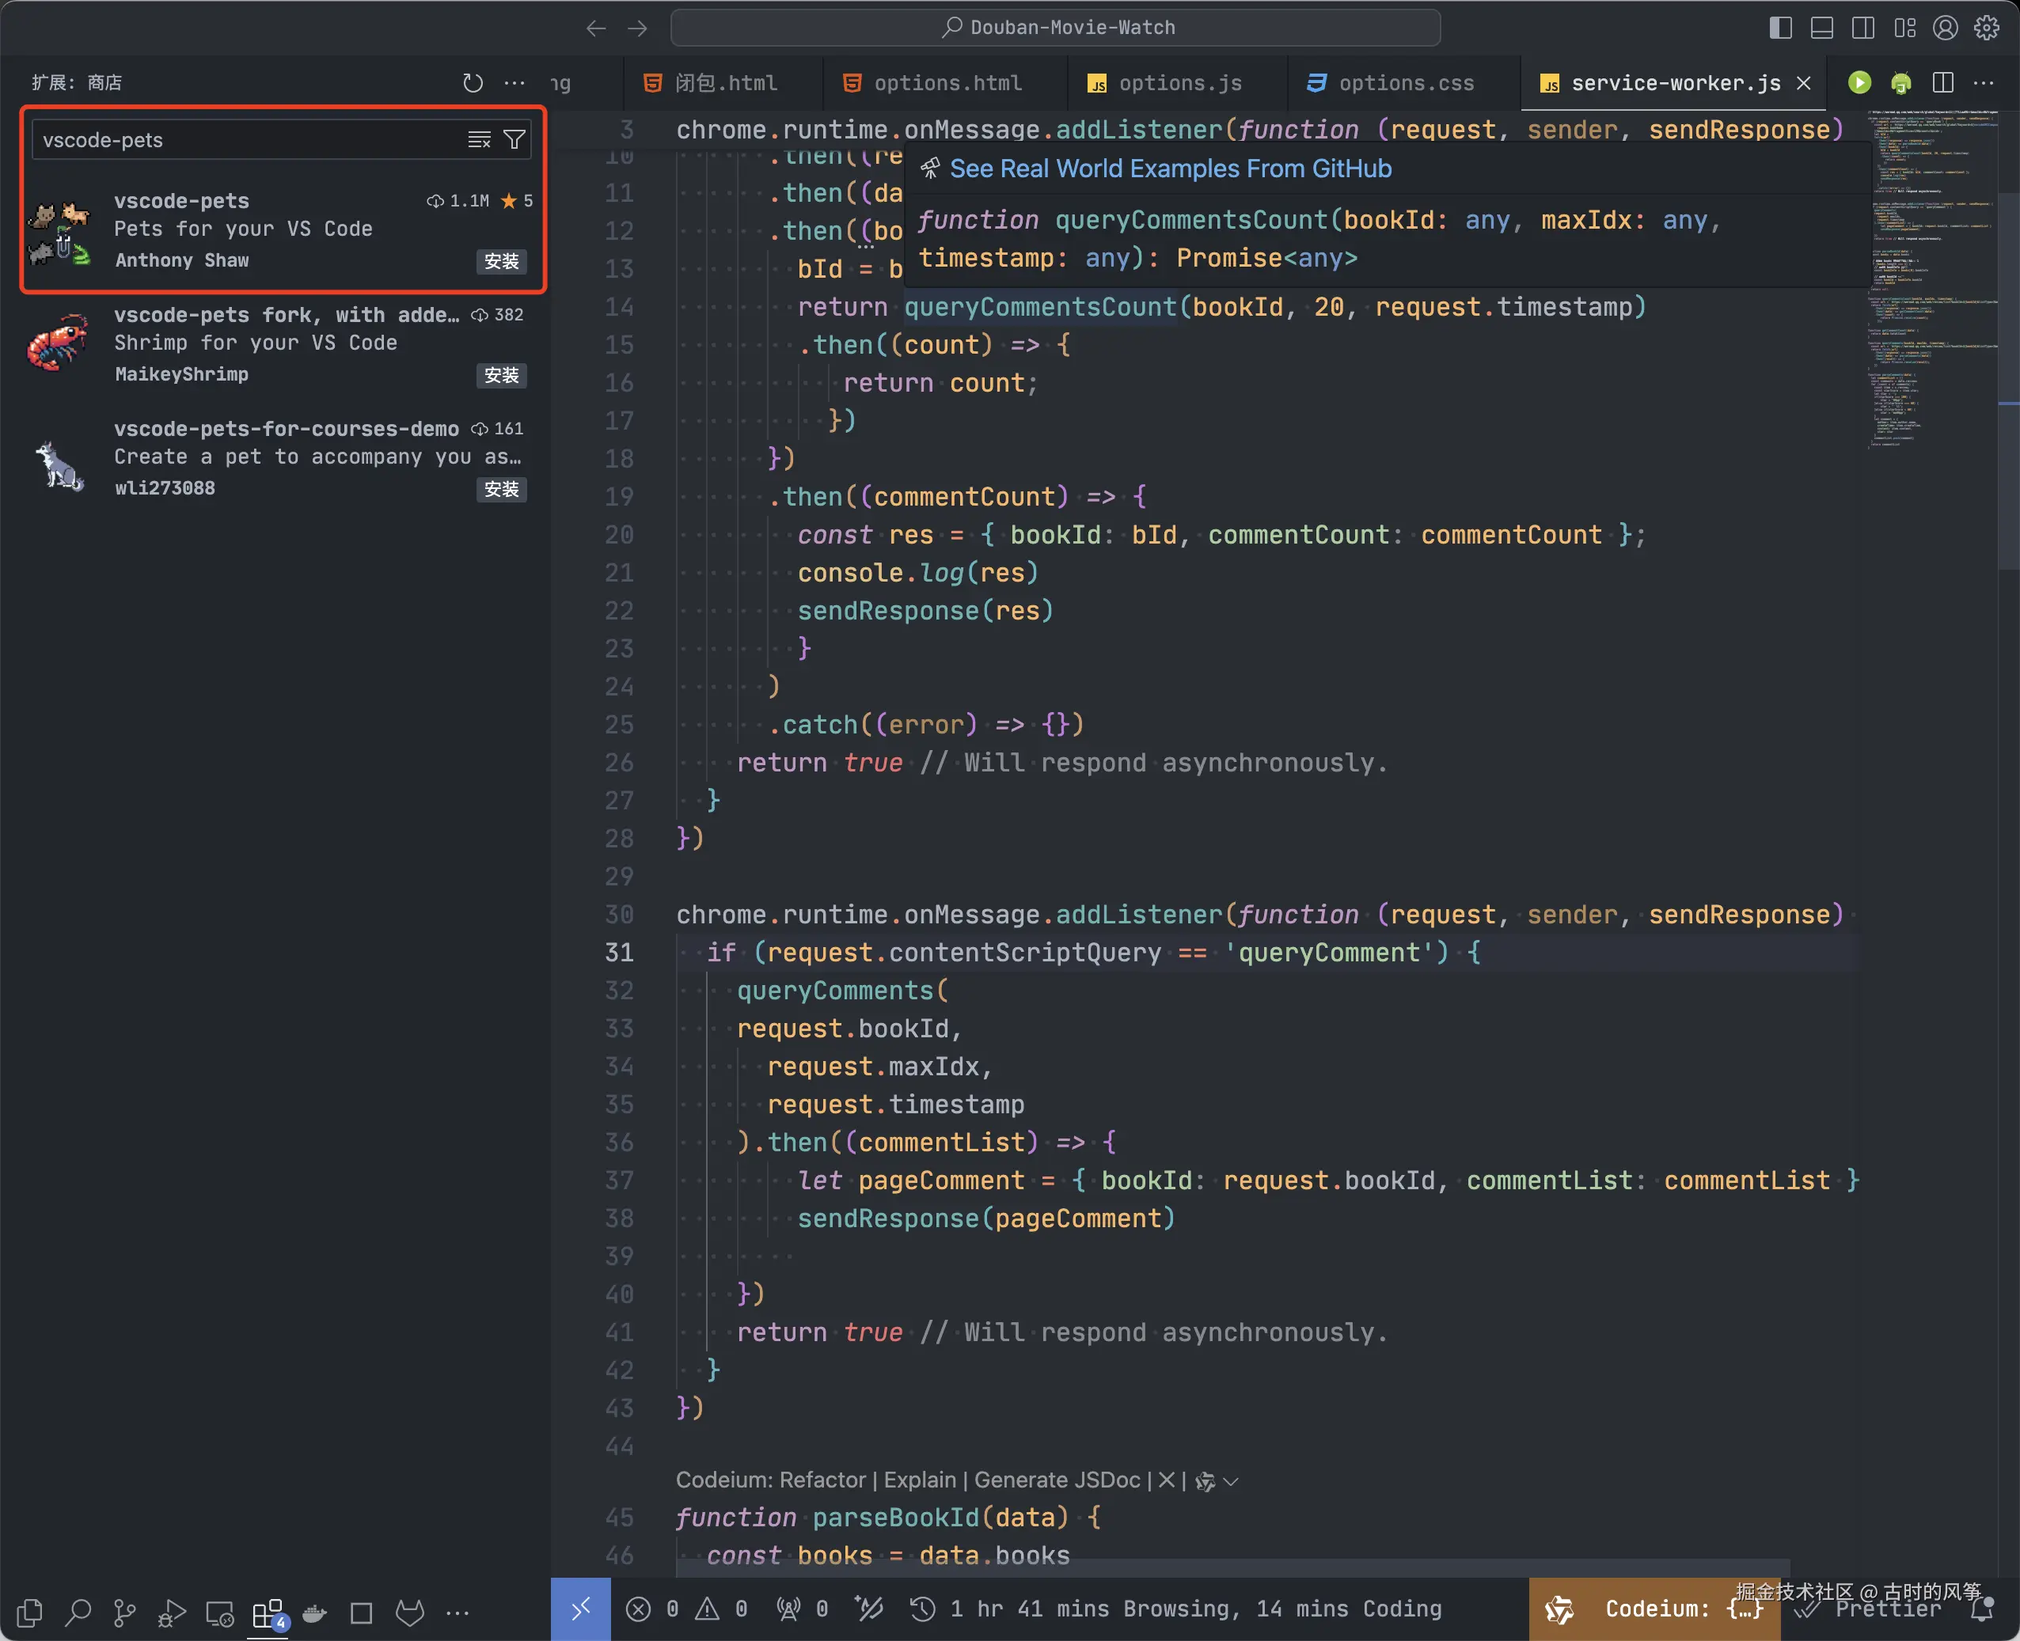Toggle the bottom panel visibility
This screenshot has width=2020, height=1641.
[x=1821, y=28]
